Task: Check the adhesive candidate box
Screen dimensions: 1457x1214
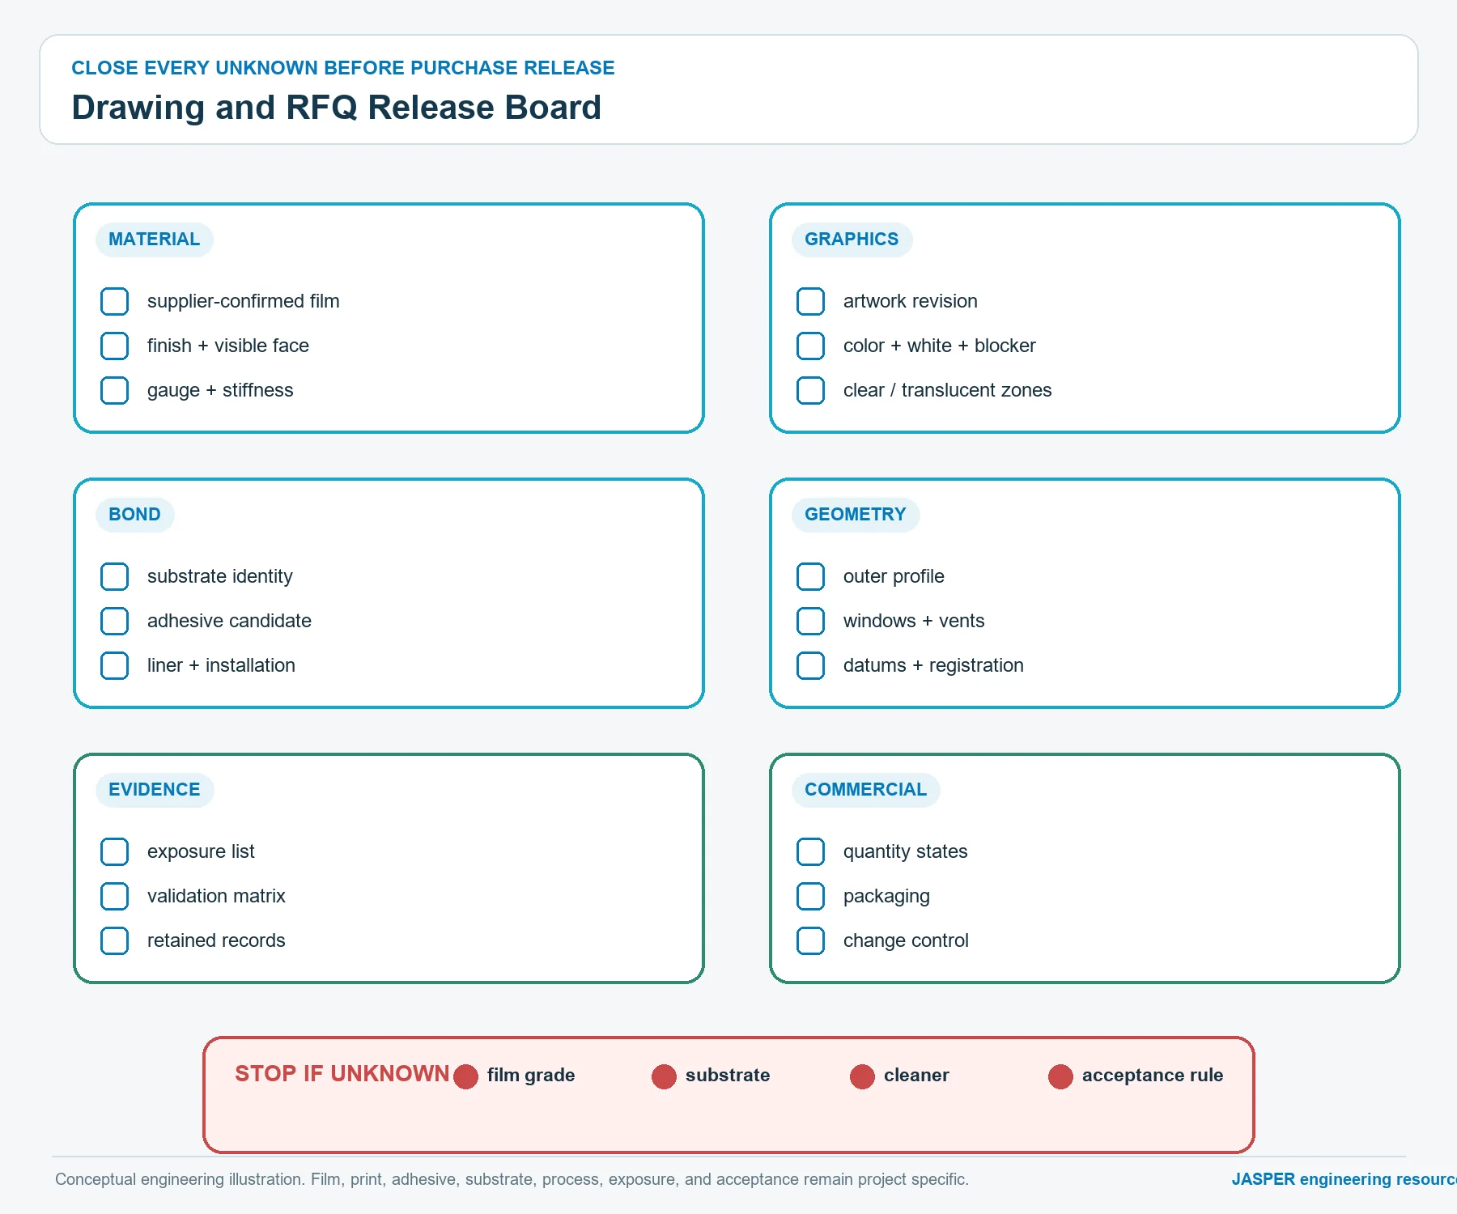Action: pos(114,621)
